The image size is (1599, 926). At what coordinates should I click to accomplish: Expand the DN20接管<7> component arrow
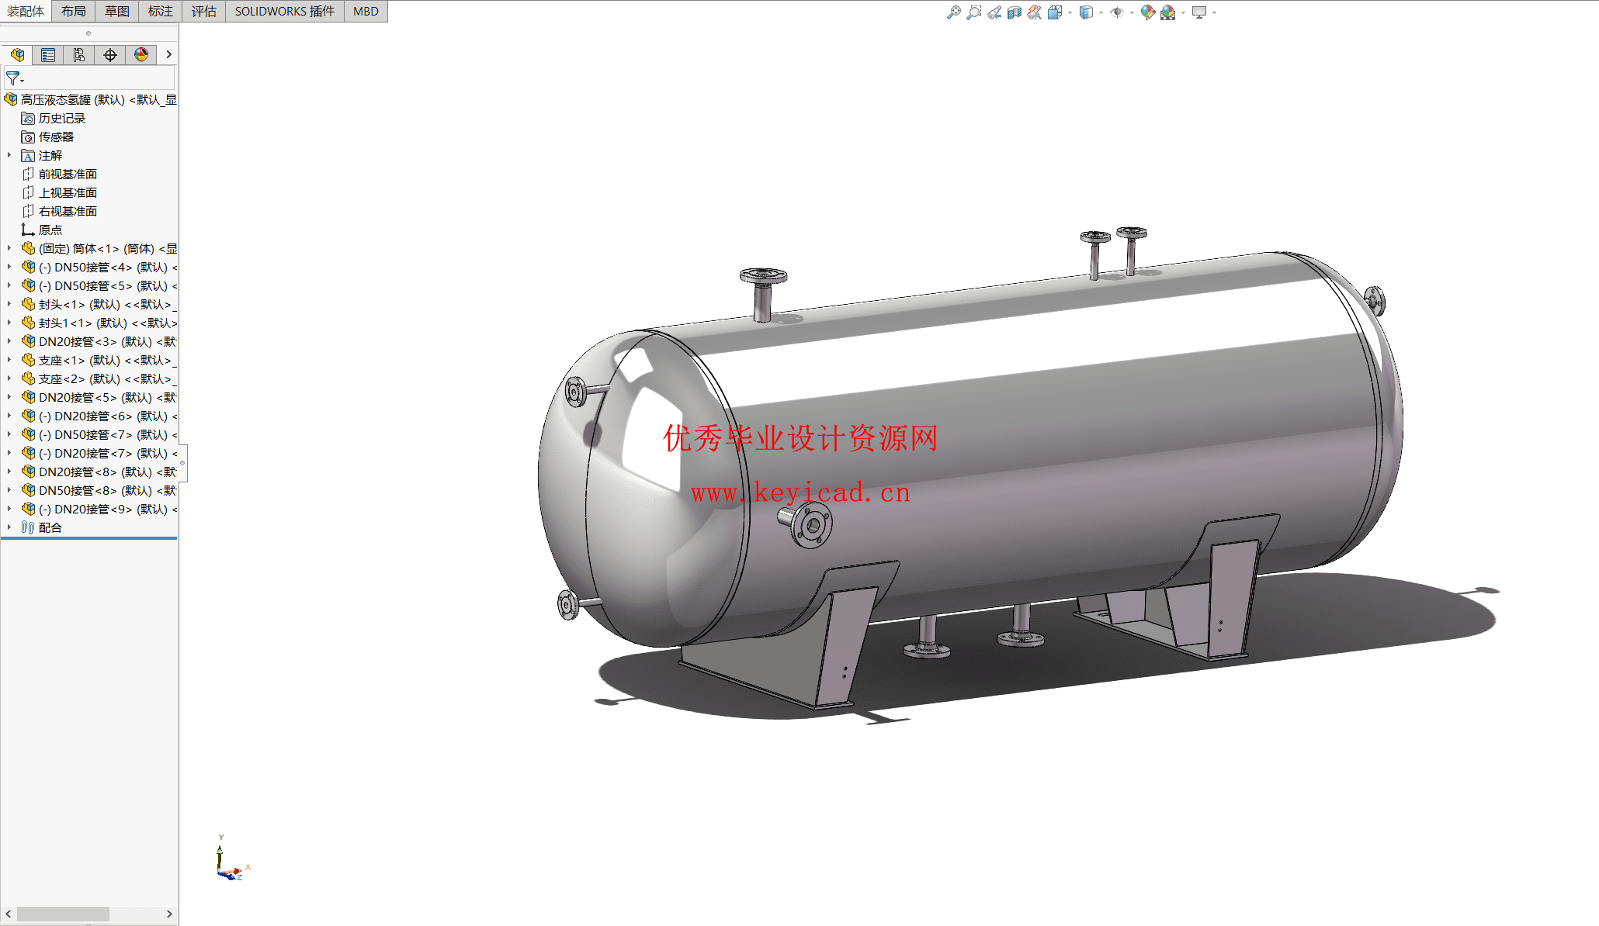(9, 453)
